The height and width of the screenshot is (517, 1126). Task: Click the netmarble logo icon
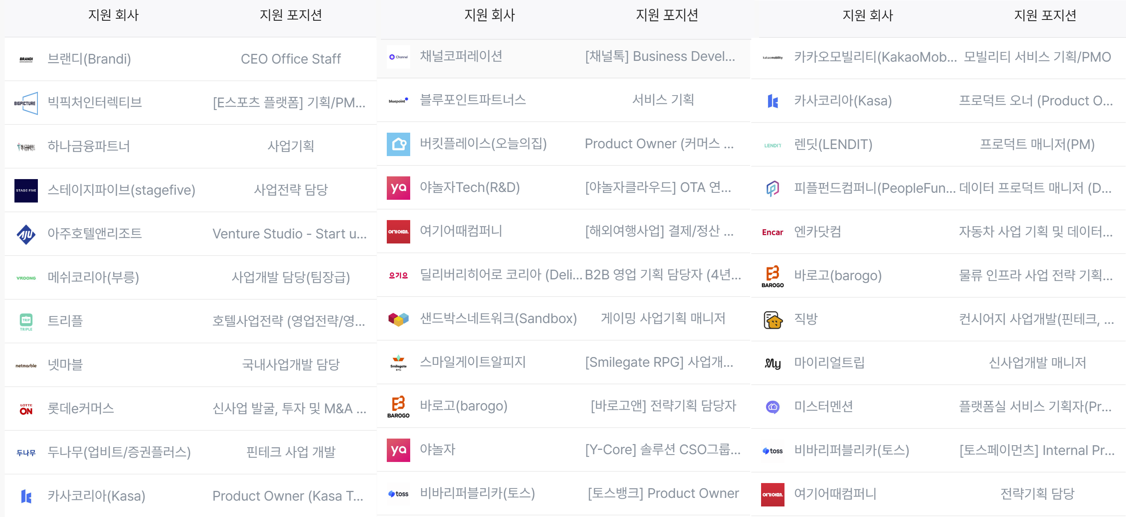(x=26, y=365)
